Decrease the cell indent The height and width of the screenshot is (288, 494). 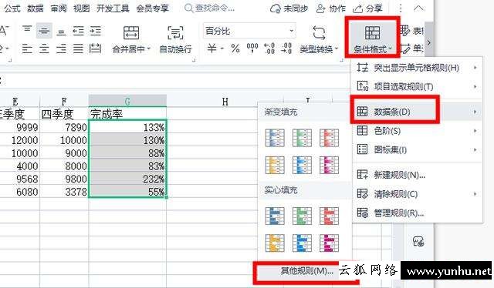(x=79, y=31)
